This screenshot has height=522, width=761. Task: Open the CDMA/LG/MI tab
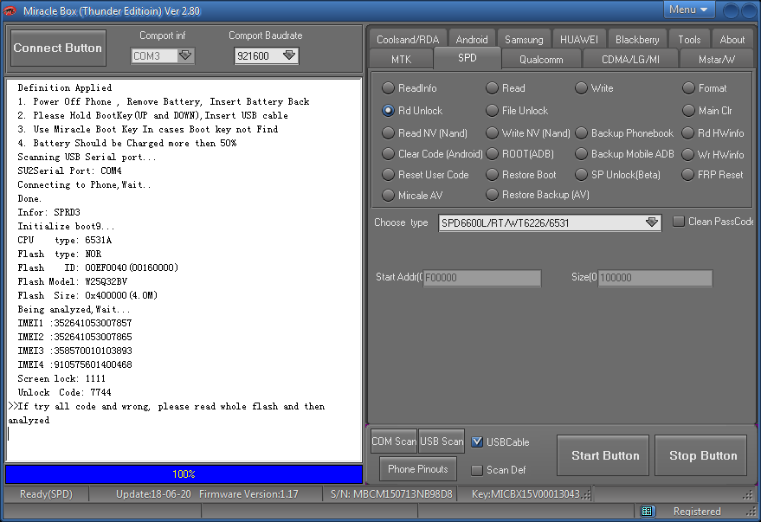(630, 59)
